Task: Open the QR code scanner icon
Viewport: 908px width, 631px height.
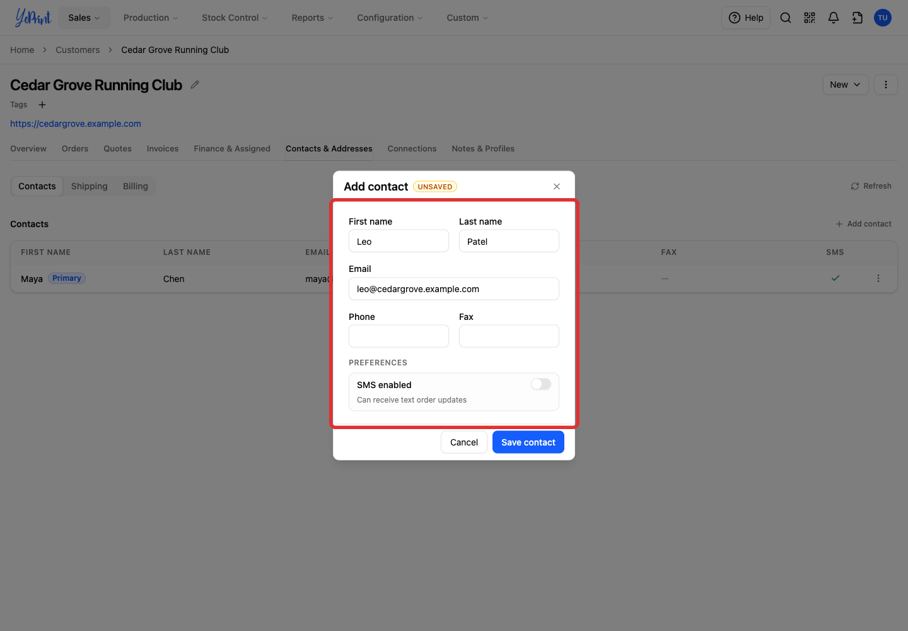Action: pos(810,18)
